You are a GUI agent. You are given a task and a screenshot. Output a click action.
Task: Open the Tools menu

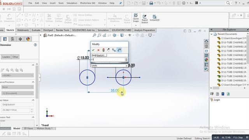61,3
